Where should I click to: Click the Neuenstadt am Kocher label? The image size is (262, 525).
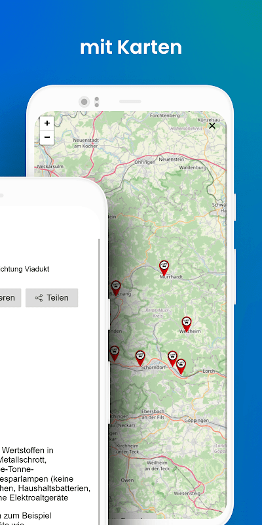[x=86, y=144]
